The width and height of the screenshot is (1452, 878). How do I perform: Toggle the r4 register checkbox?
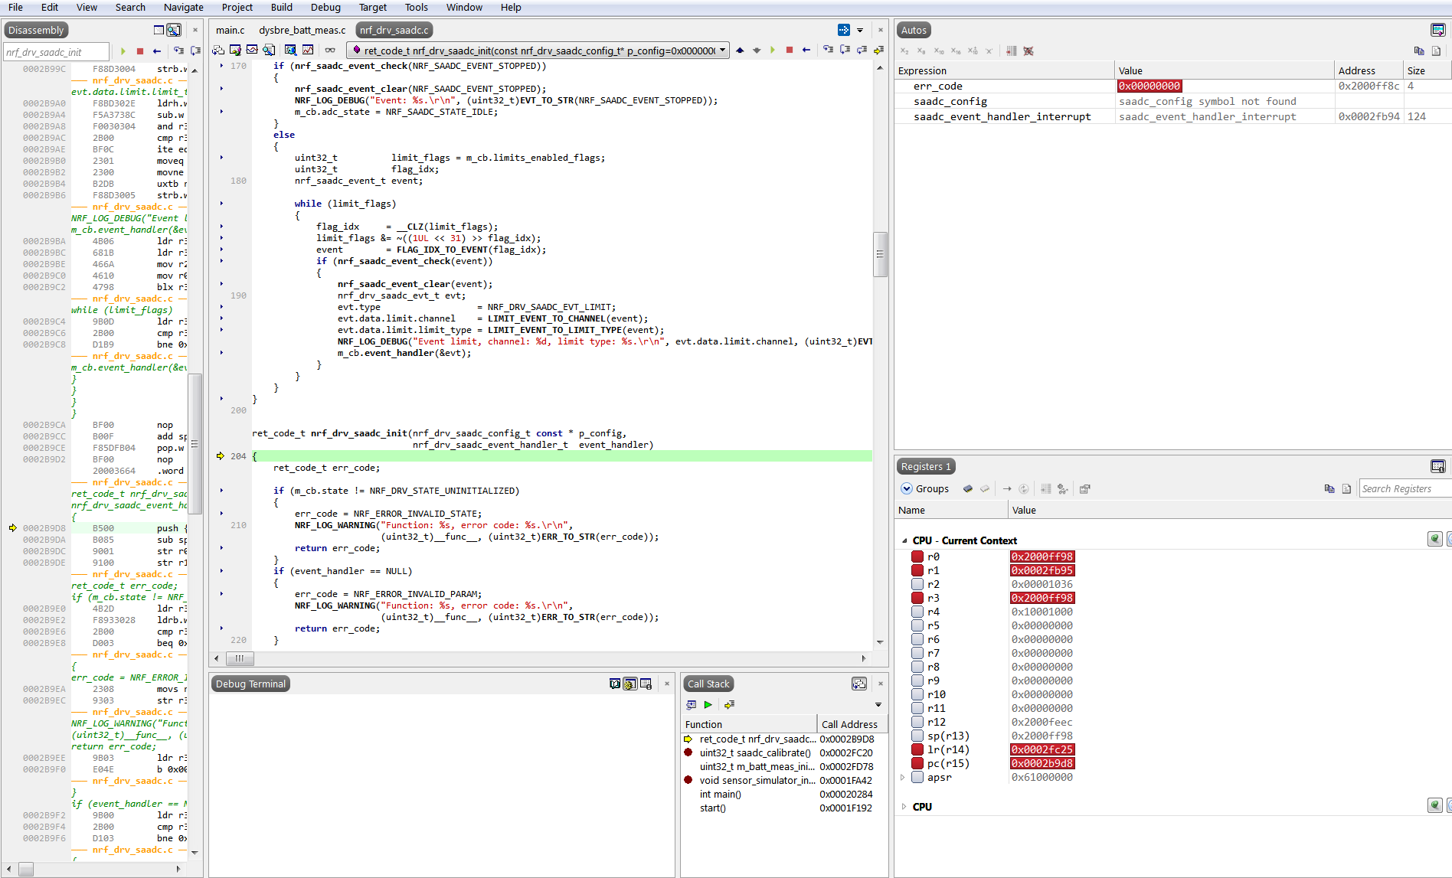pos(917,612)
